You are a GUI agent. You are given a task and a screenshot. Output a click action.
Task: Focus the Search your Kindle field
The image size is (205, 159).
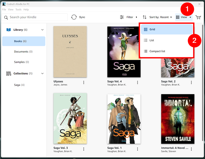point(35,17)
